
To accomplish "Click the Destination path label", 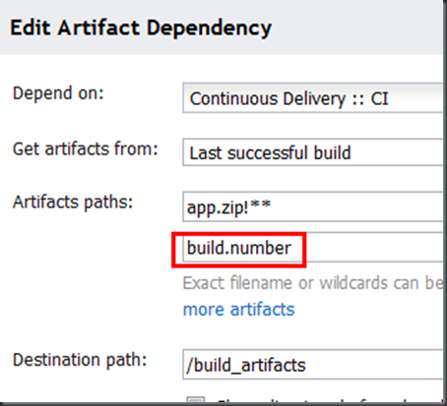I will tap(80, 360).
